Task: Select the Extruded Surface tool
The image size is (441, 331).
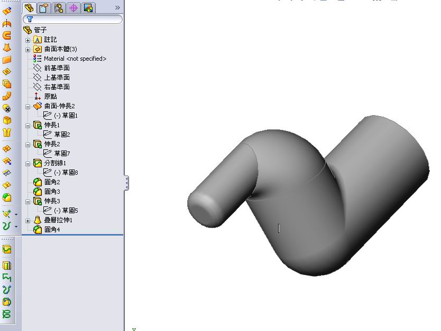Action: (x=7, y=11)
